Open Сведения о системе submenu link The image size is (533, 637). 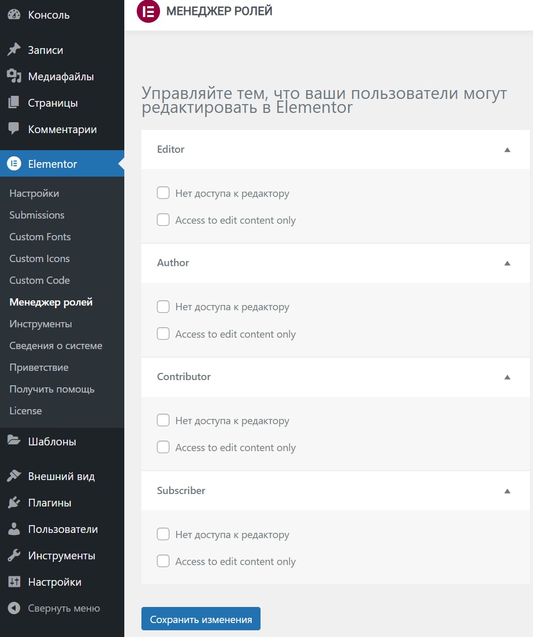(56, 345)
